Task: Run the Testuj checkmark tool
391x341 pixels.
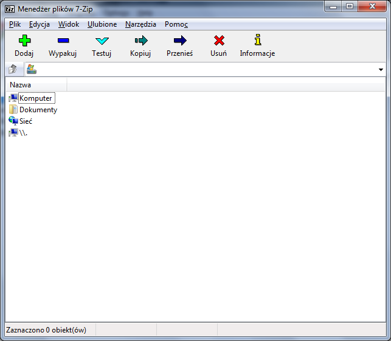Action: point(102,41)
